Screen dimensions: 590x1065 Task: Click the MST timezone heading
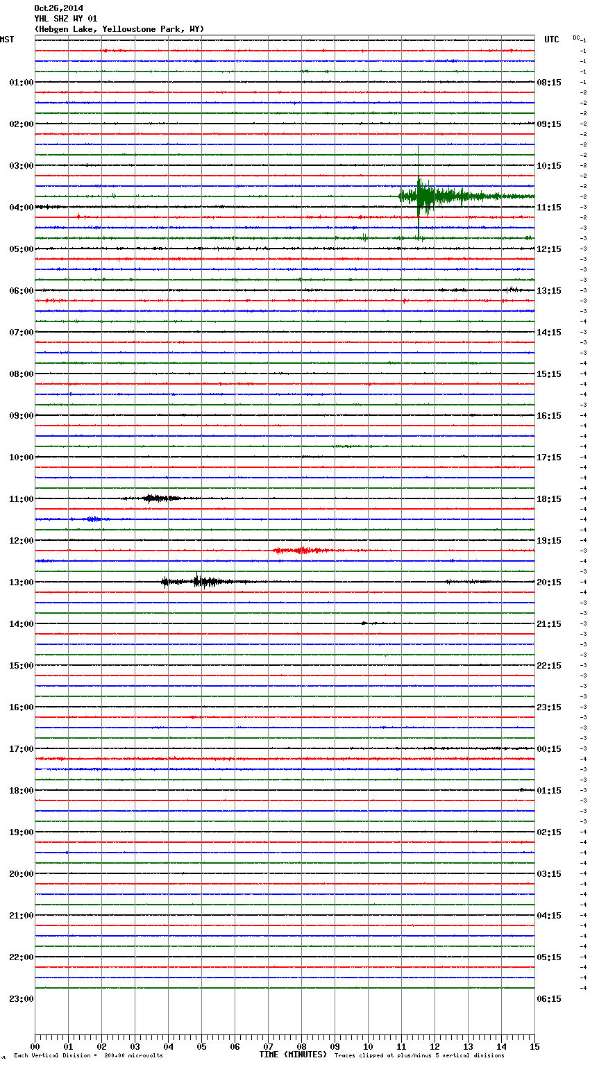[7, 40]
